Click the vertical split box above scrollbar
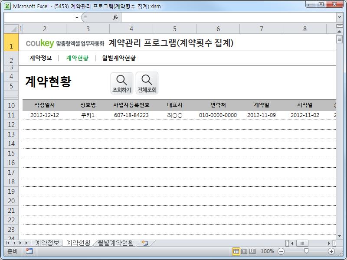The width and height of the screenshot is (347, 260). tap(339, 26)
